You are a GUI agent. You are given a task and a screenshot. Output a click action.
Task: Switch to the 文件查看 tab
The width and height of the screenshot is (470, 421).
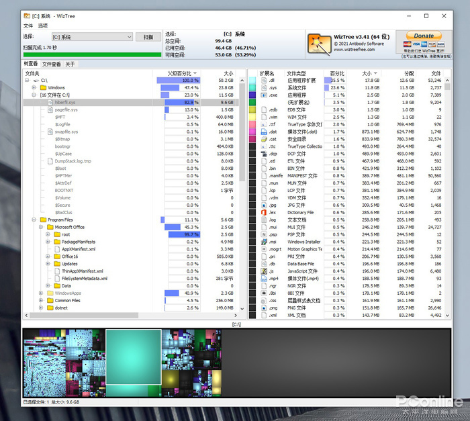pos(51,64)
